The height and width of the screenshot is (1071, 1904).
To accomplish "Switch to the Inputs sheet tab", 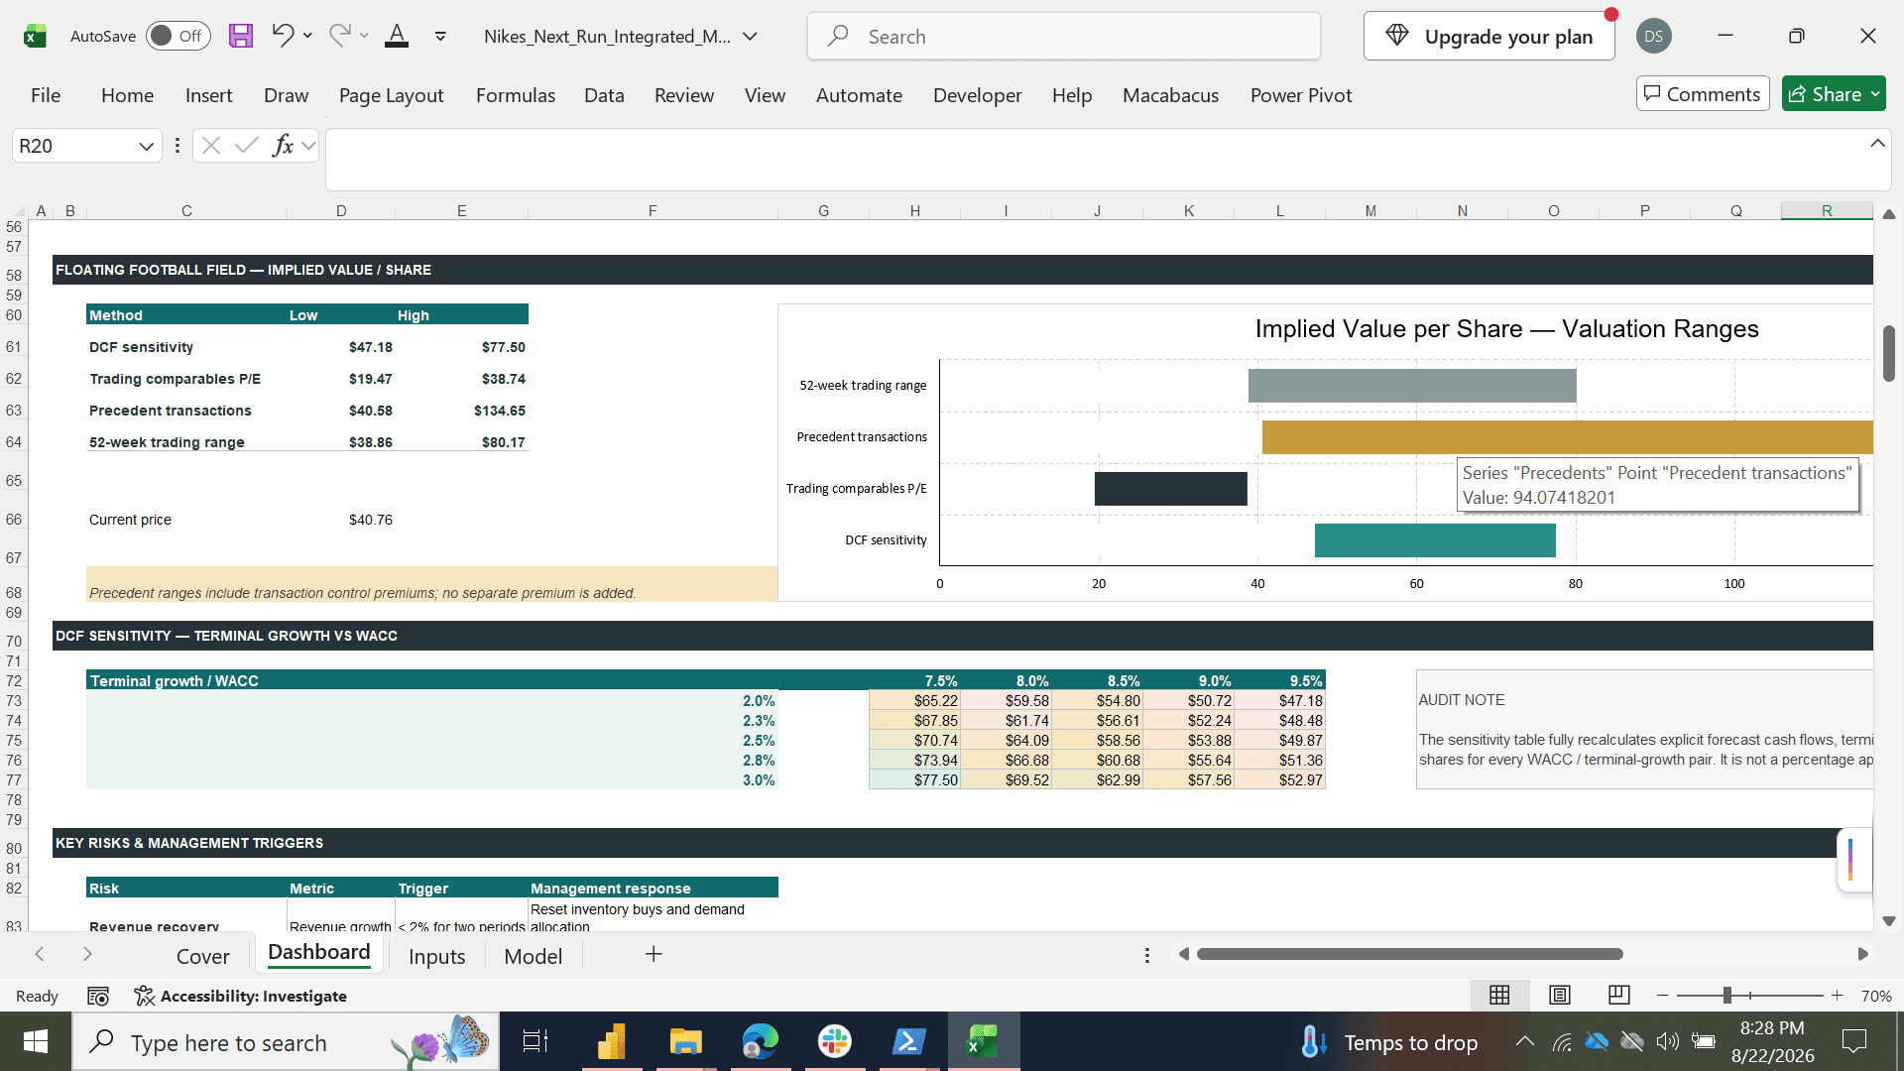I will point(436,956).
